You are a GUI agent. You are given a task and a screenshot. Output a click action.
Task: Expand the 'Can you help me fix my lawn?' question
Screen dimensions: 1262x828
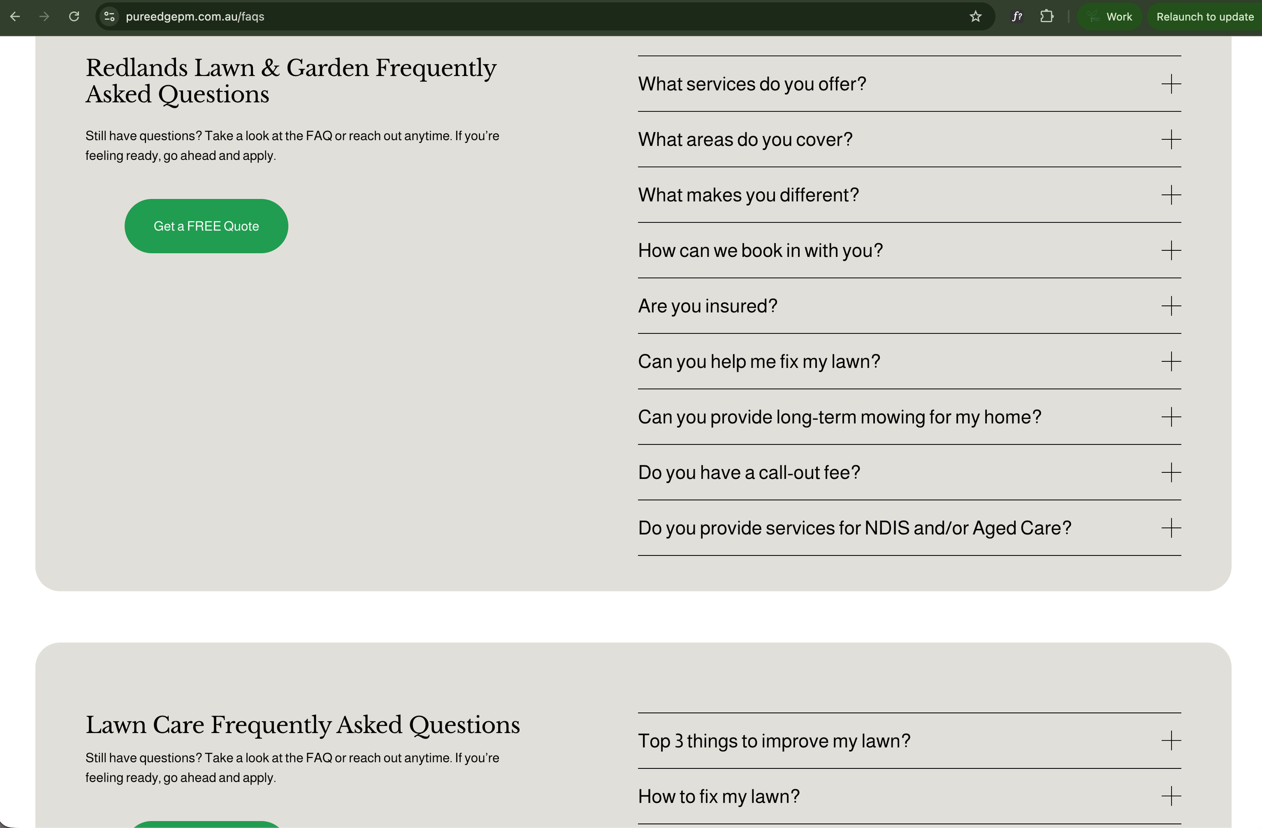pyautogui.click(x=1171, y=361)
